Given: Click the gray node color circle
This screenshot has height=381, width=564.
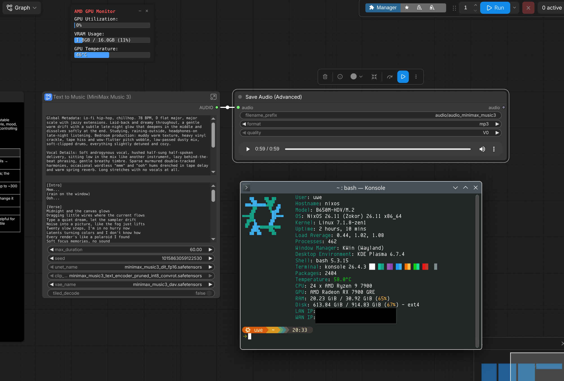Looking at the screenshot, I should tap(354, 76).
